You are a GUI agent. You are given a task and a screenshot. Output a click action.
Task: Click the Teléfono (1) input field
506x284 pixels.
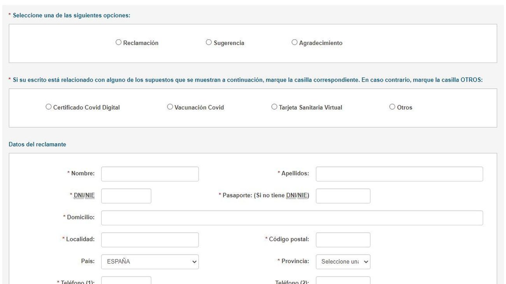[126, 281]
